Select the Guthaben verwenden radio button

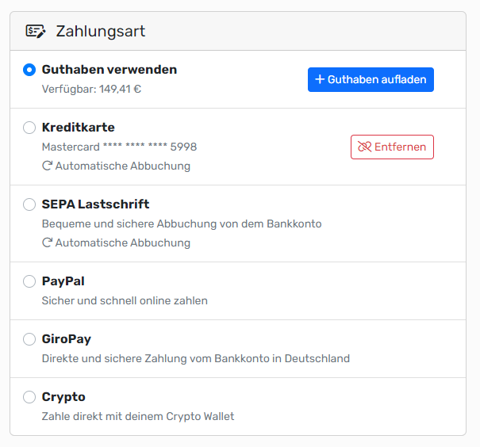coord(29,70)
